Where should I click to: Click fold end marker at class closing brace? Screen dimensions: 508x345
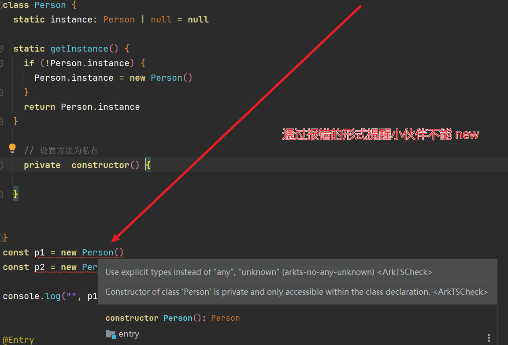[x=1, y=238]
